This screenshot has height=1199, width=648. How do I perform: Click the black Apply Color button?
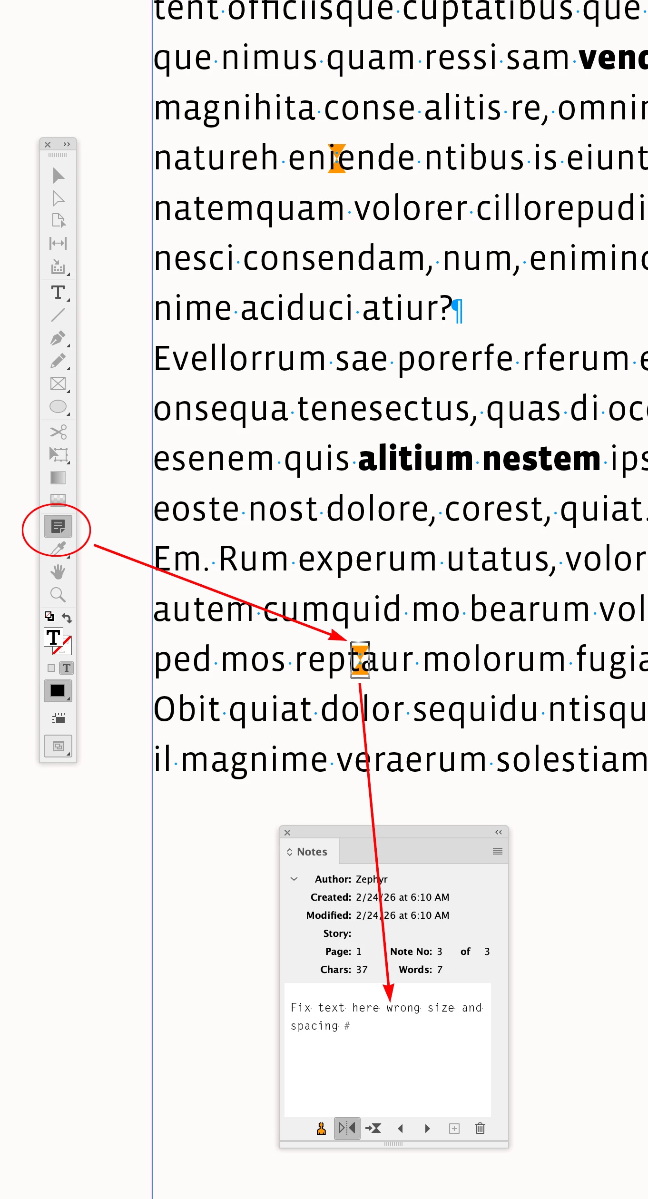58,690
